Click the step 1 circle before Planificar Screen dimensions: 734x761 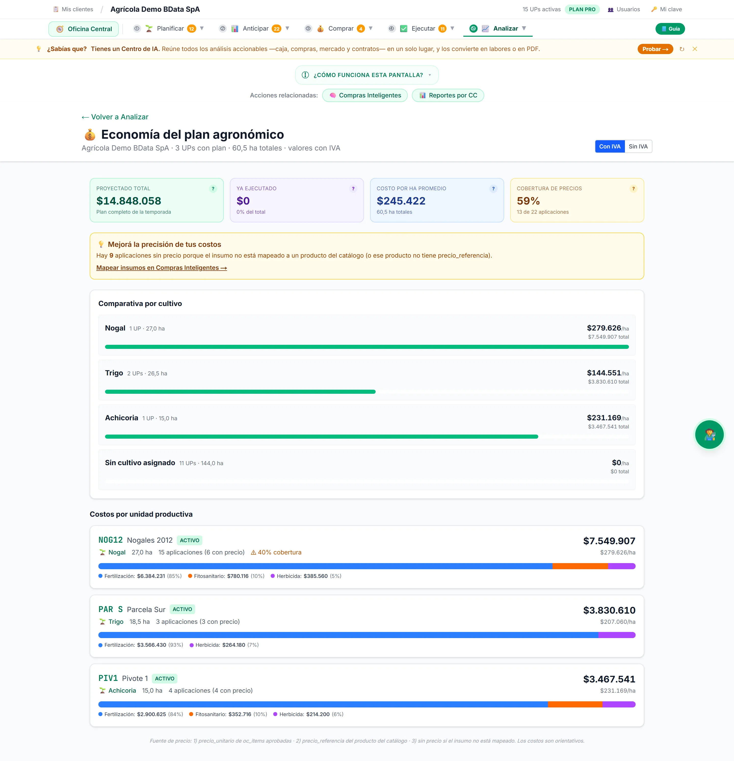[137, 29]
